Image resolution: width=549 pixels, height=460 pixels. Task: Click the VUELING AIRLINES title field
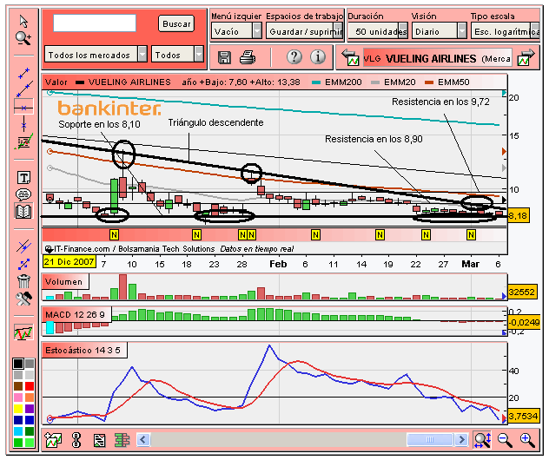tap(437, 58)
